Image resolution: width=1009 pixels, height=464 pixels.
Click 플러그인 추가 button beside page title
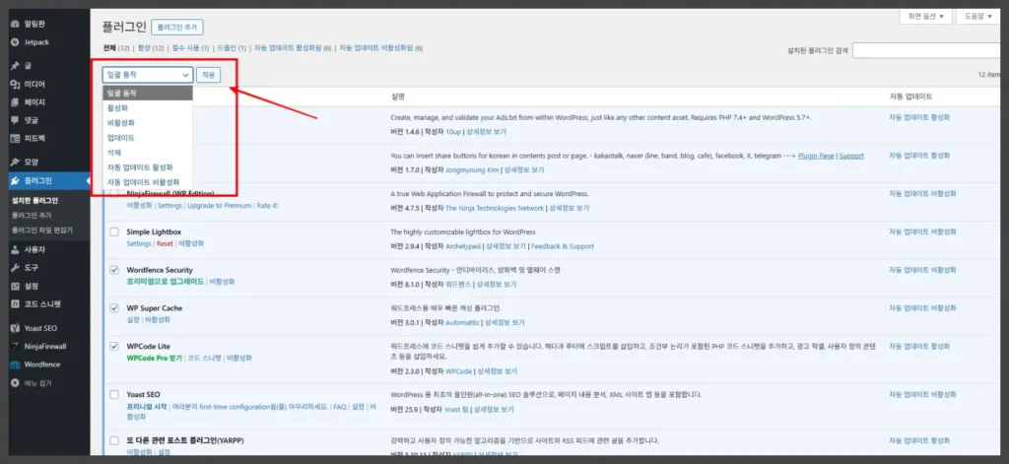[177, 27]
